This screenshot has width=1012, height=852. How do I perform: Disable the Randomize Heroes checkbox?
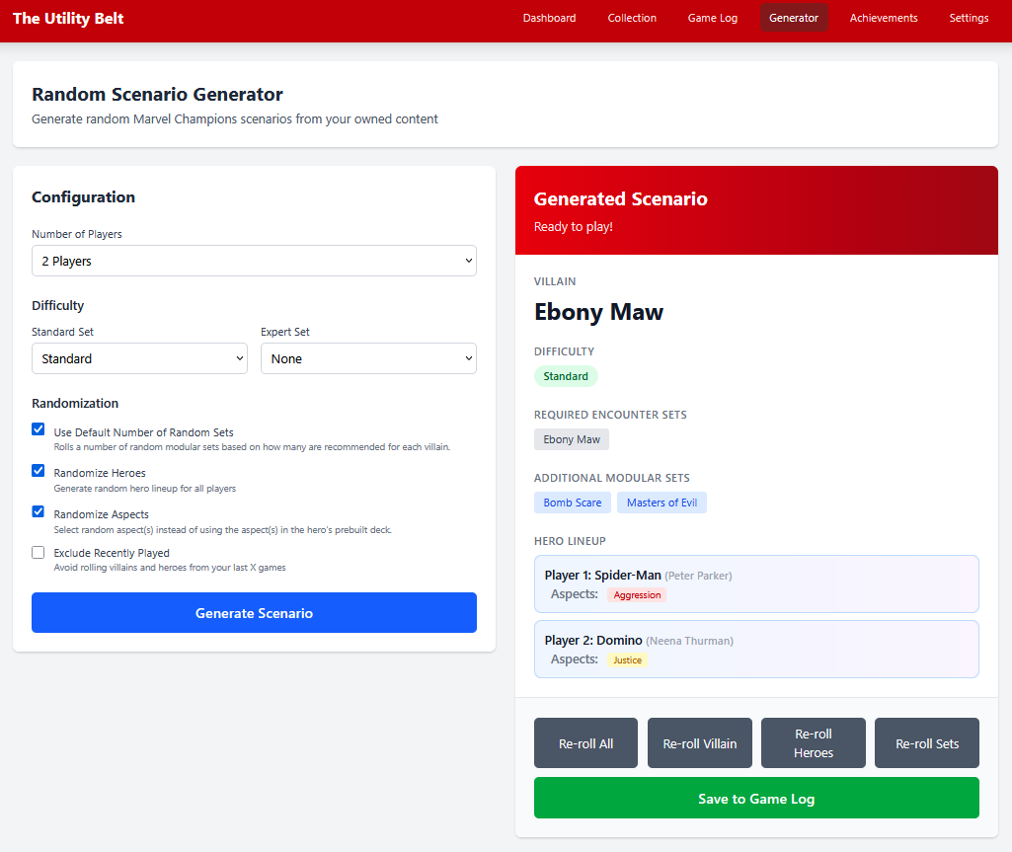coord(39,471)
